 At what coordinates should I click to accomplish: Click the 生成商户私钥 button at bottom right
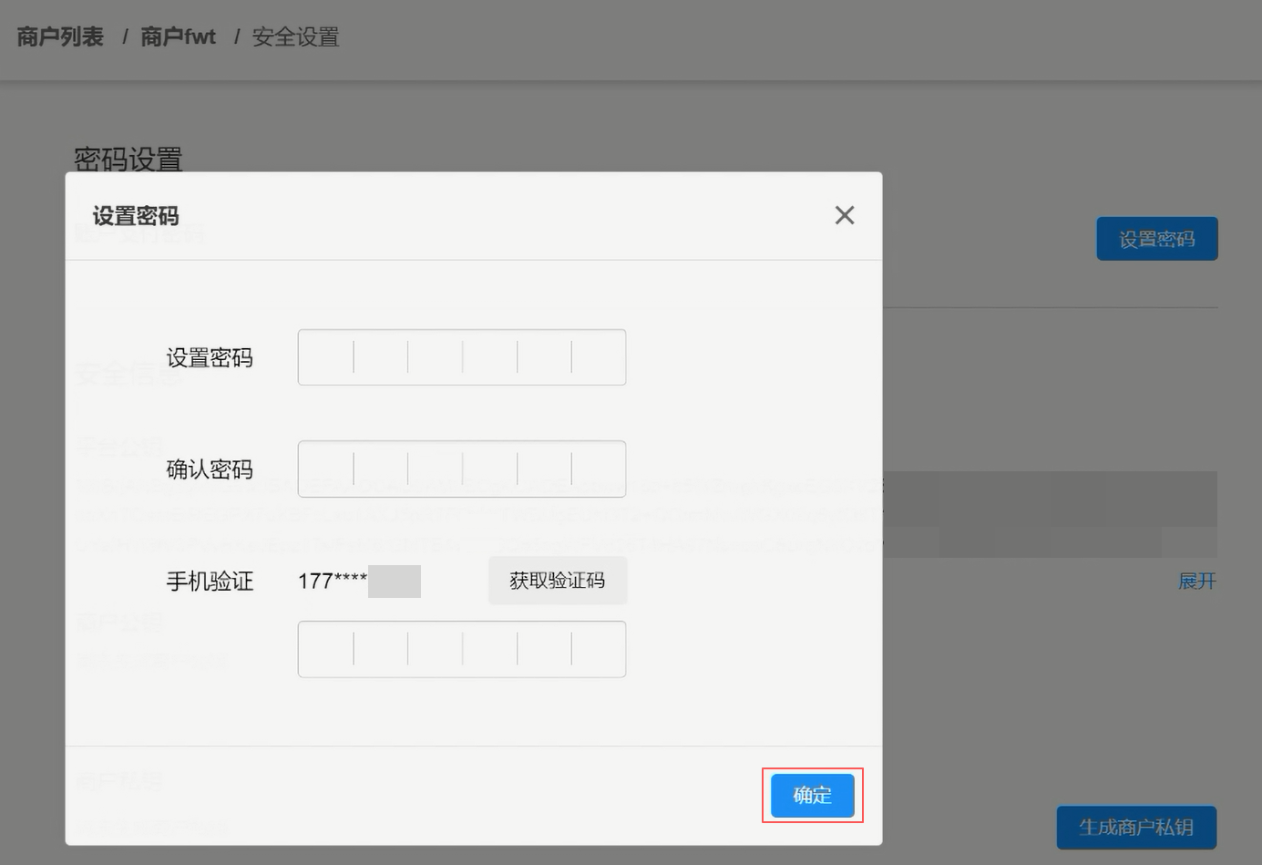coord(1135,827)
